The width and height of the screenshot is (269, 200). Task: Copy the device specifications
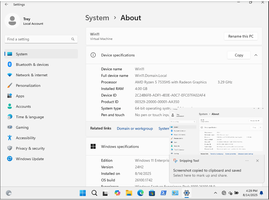(x=239, y=55)
